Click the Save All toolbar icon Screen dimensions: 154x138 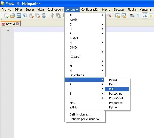click(25, 16)
